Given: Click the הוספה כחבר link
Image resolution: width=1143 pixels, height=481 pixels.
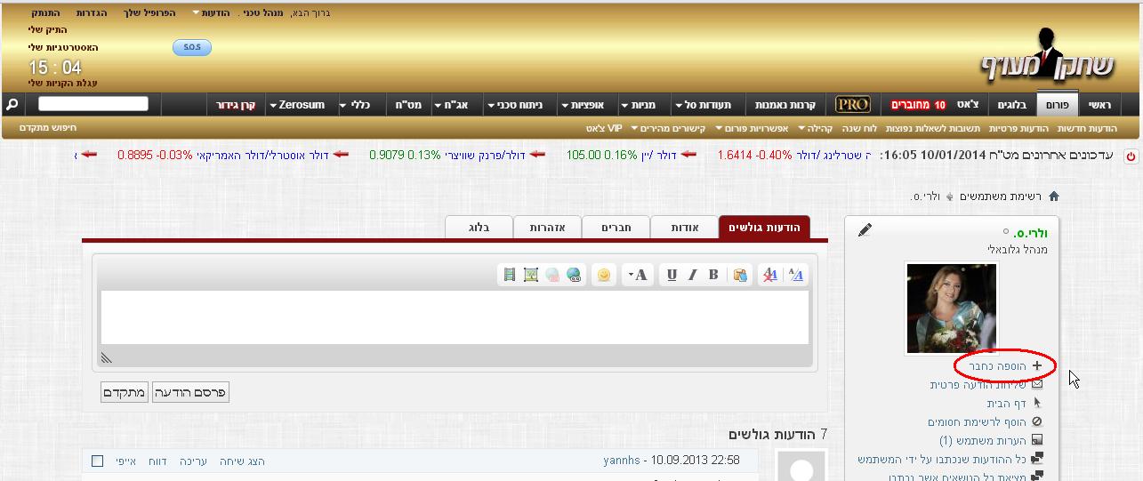Looking at the screenshot, I should click(996, 365).
